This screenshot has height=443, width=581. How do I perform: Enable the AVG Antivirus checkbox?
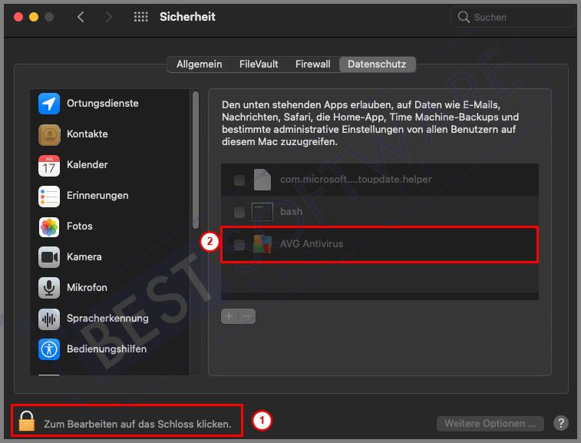coord(239,244)
